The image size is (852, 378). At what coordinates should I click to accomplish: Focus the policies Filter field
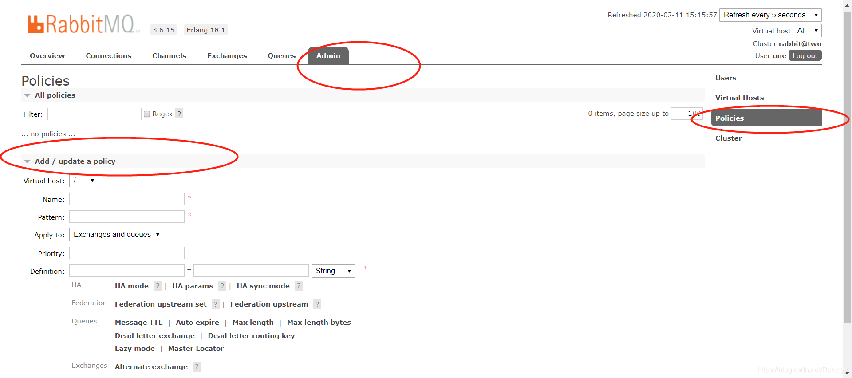tap(95, 114)
